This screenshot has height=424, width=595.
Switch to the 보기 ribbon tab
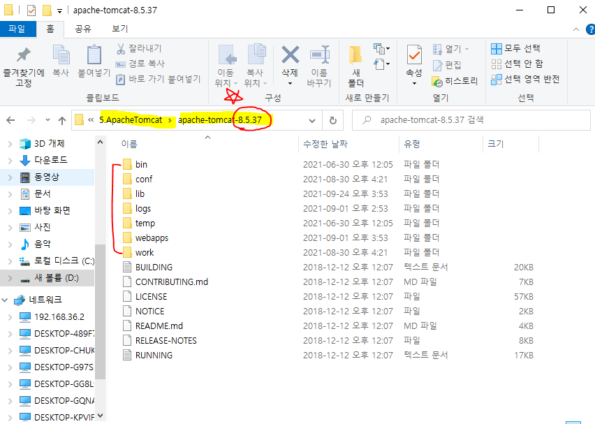[x=120, y=29]
